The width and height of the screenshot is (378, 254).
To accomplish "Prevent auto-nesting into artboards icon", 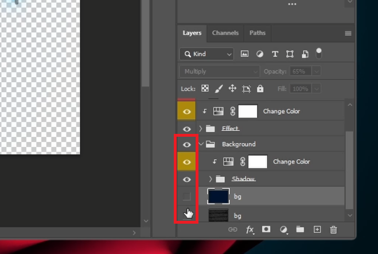I will [246, 89].
